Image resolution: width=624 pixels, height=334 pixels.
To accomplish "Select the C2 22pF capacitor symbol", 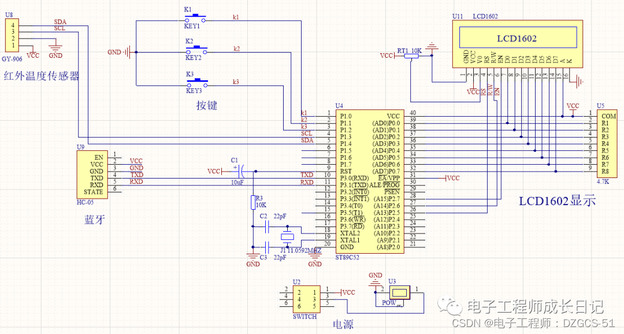I will tap(267, 227).
